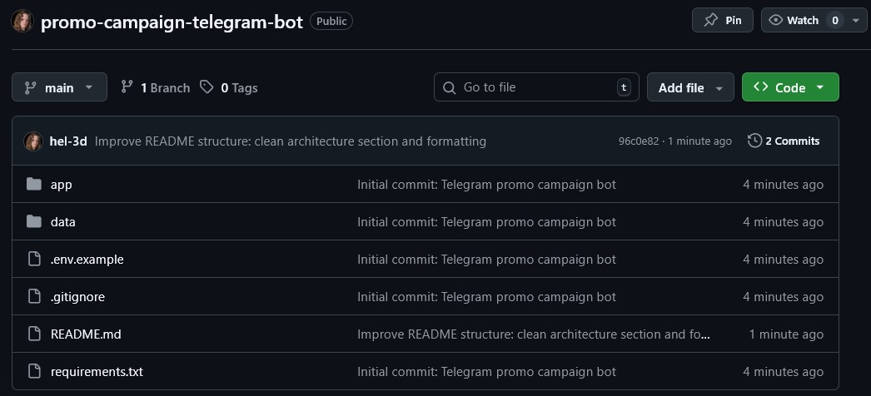Click the Public visibility badge
The height and width of the screenshot is (396, 871).
coord(331,21)
